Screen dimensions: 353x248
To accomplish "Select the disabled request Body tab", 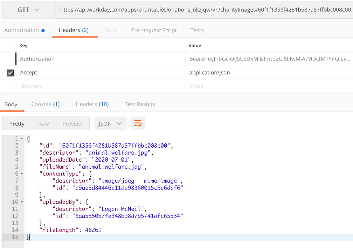I will [x=111, y=30].
